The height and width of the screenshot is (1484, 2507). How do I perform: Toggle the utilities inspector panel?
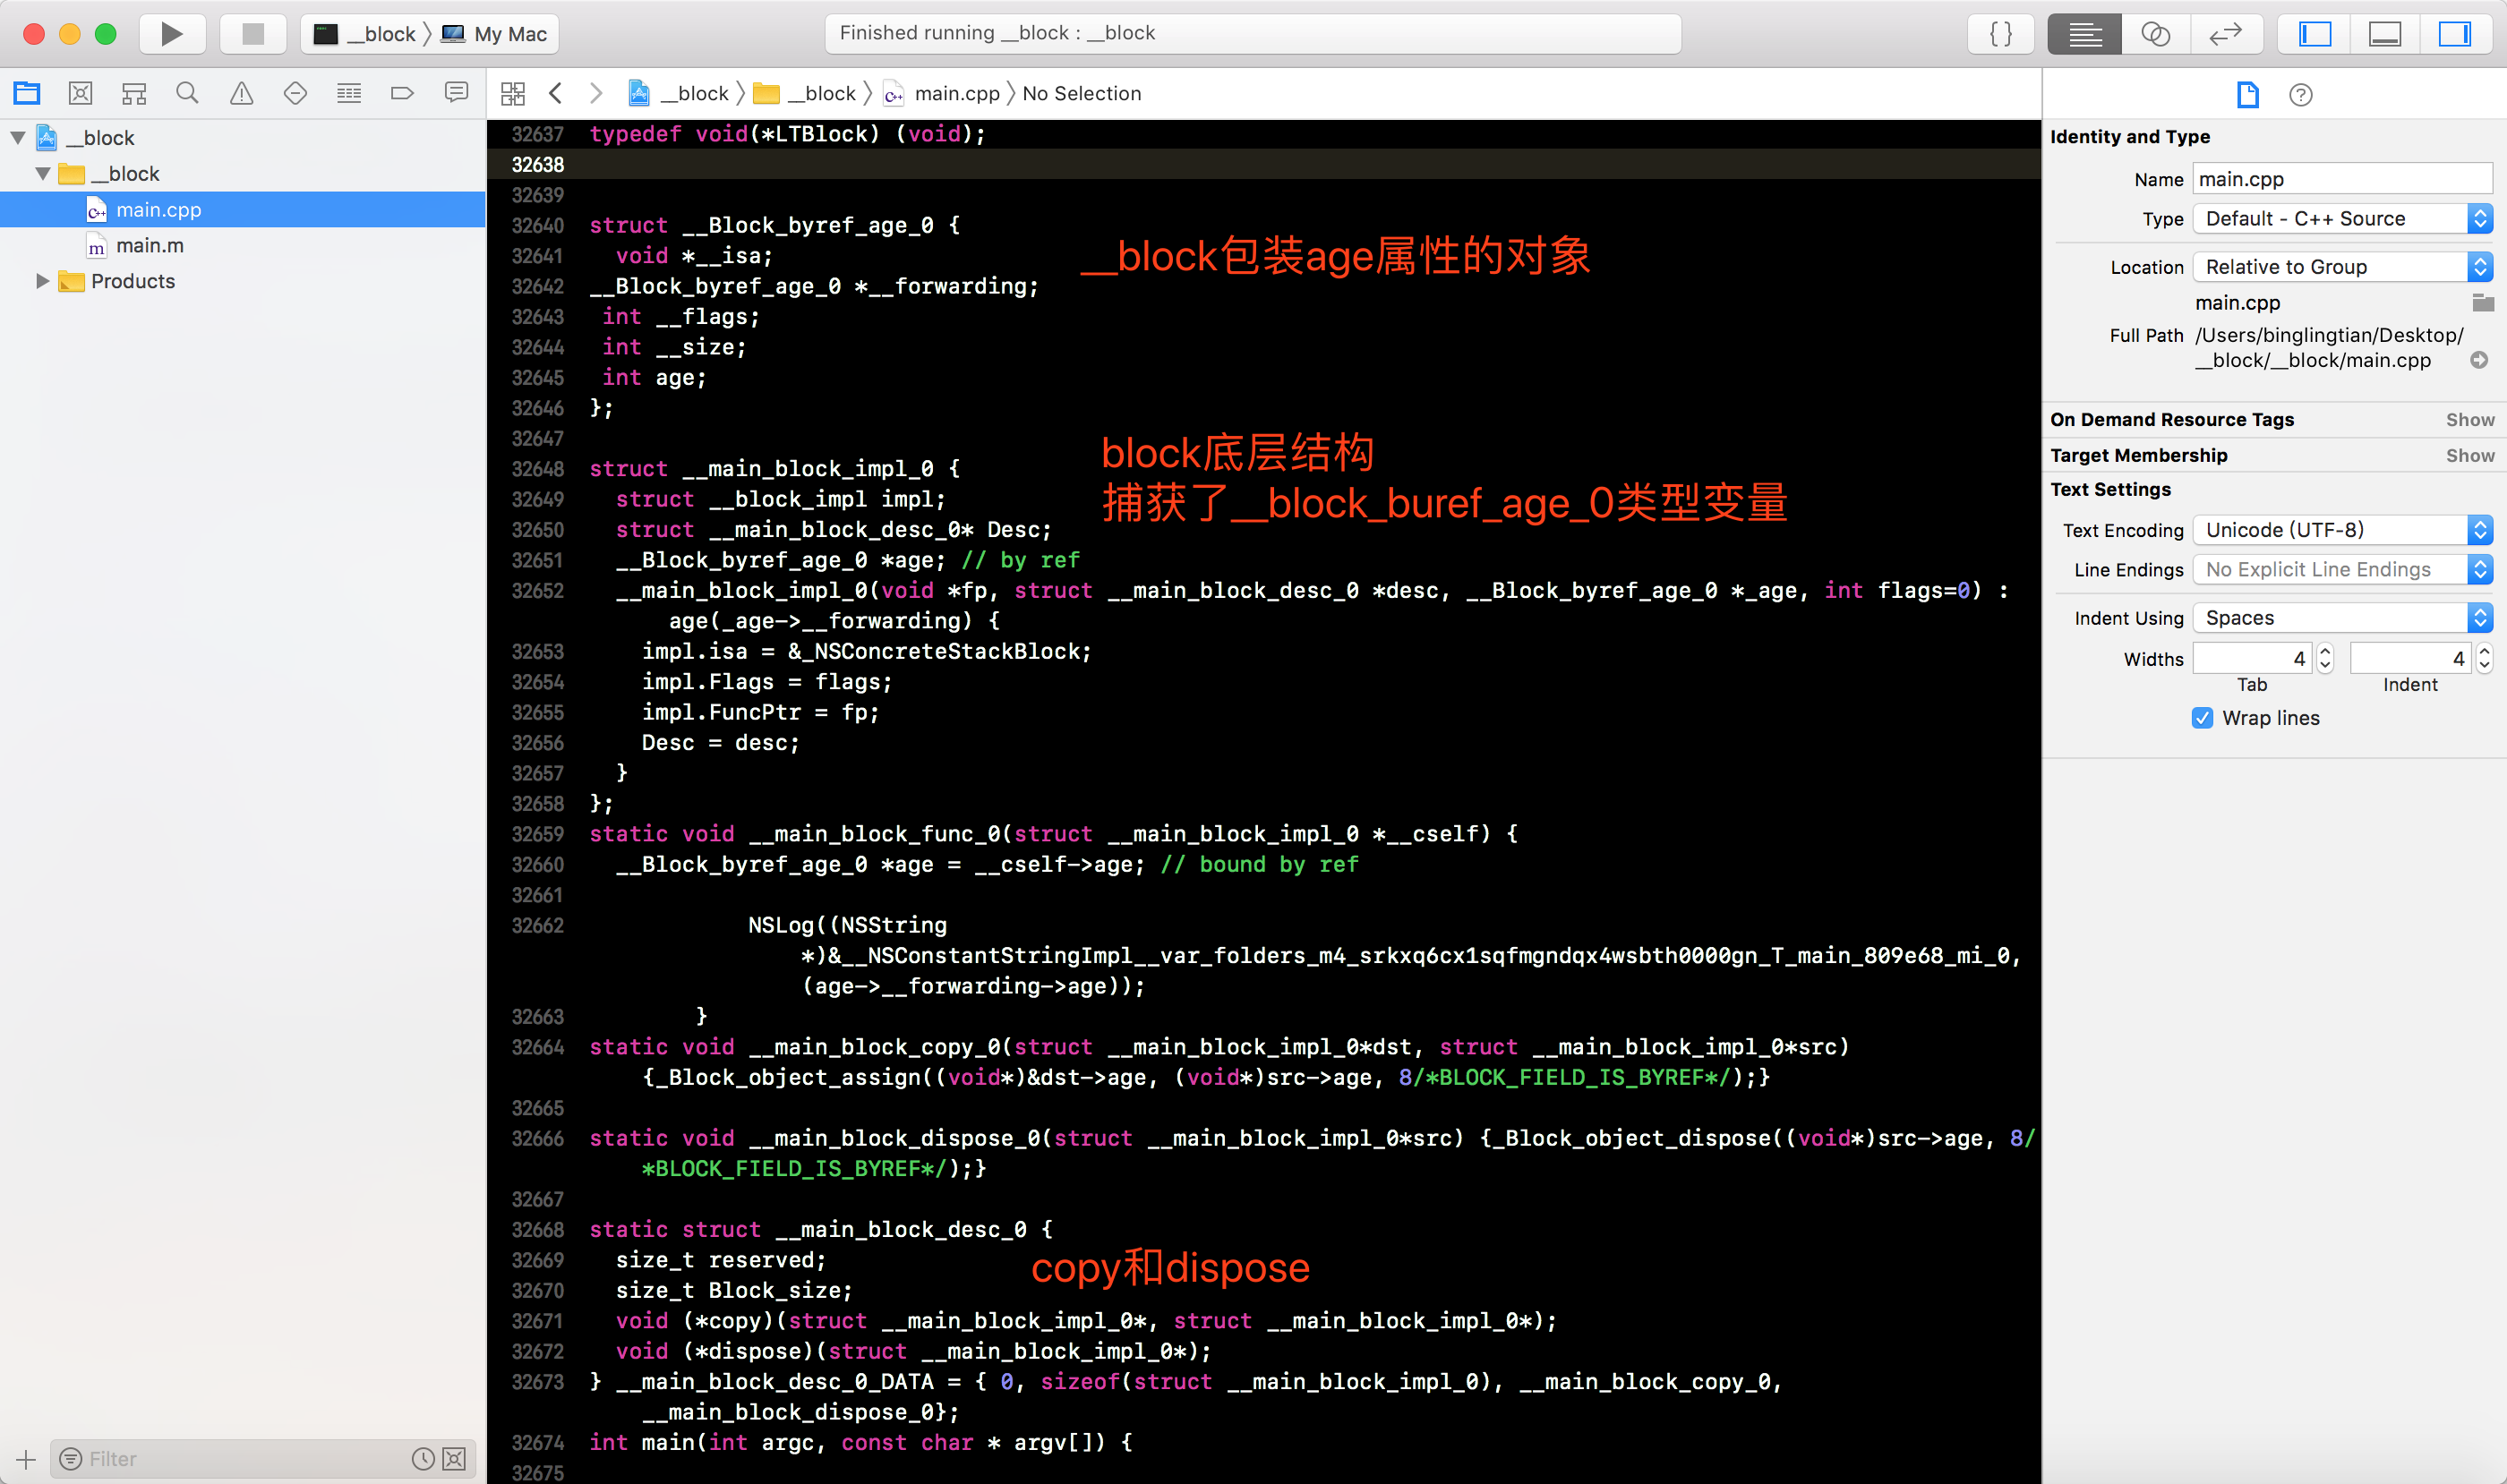pyautogui.click(x=2455, y=34)
